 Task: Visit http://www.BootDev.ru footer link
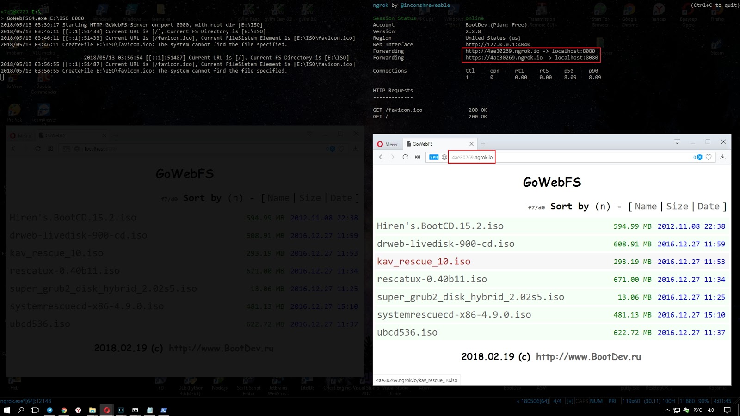(588, 357)
